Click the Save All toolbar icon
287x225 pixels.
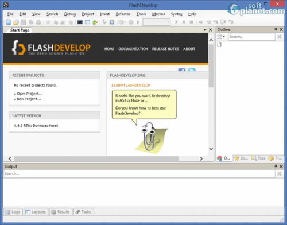click(x=31, y=22)
